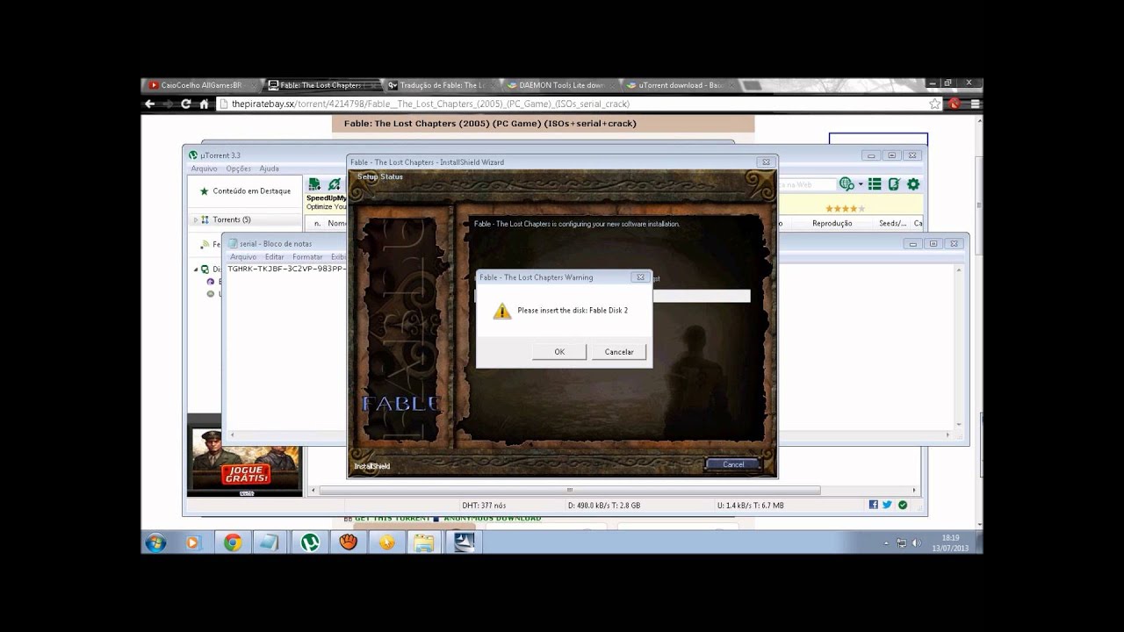Switch to DAEMON Tools Lite download tab

[561, 85]
